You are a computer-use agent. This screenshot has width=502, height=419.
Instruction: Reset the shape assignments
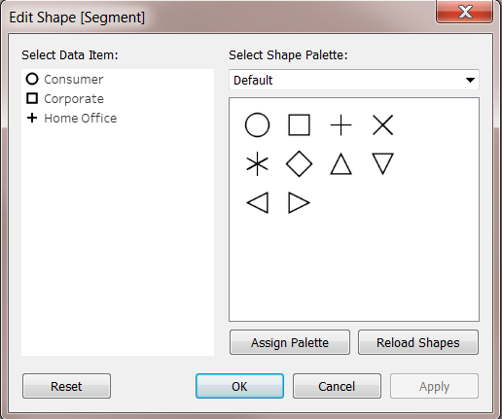coord(66,386)
